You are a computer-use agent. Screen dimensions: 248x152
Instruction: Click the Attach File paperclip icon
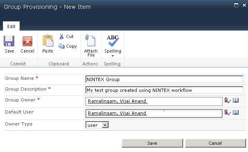point(90,41)
